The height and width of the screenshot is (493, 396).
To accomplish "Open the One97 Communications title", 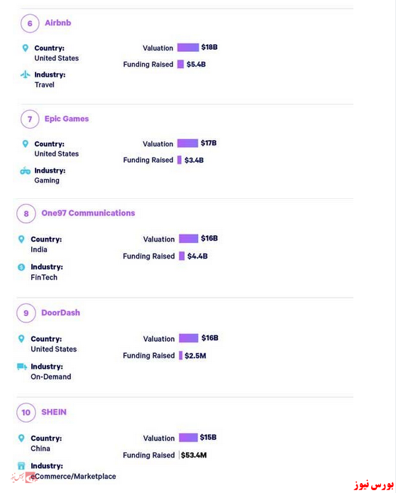I will coord(88,213).
